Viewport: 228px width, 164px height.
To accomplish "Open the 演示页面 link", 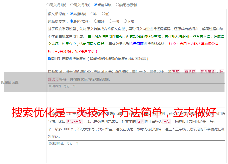I will point(136,44).
